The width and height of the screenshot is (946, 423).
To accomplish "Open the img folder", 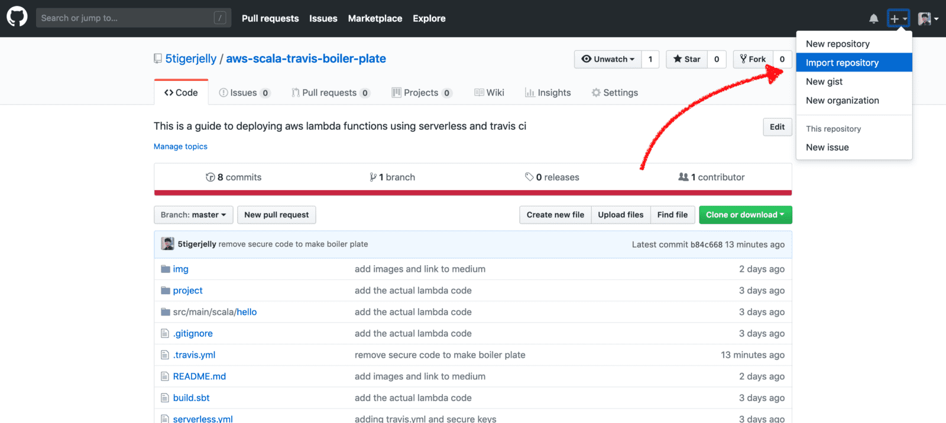I will [180, 269].
